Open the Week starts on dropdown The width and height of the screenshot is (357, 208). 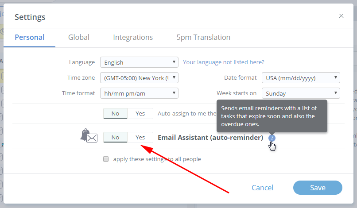[301, 93]
